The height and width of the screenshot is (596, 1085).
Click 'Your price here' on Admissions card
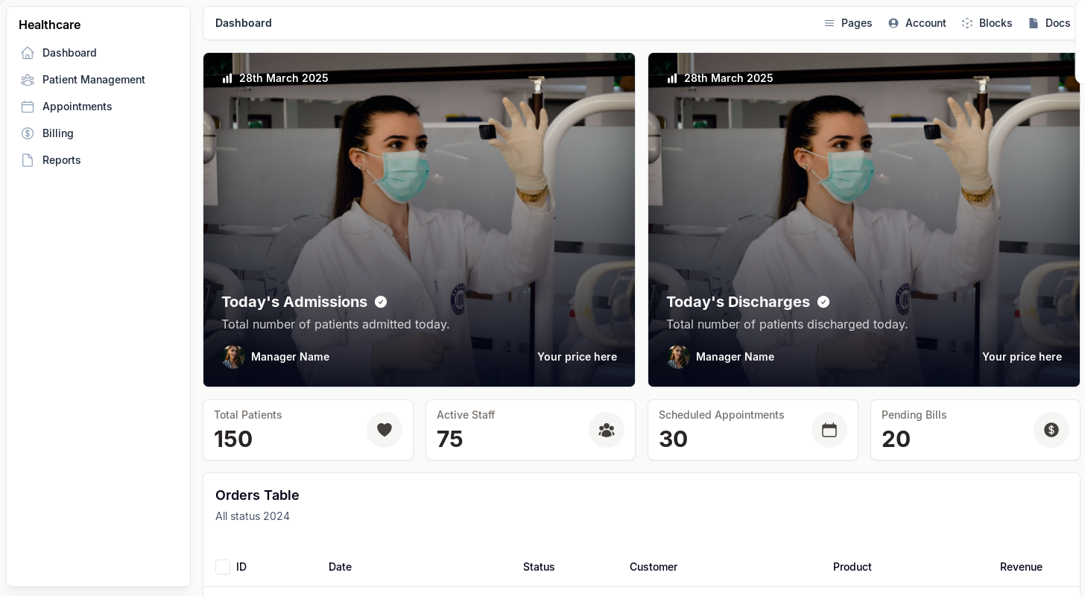coord(577,357)
